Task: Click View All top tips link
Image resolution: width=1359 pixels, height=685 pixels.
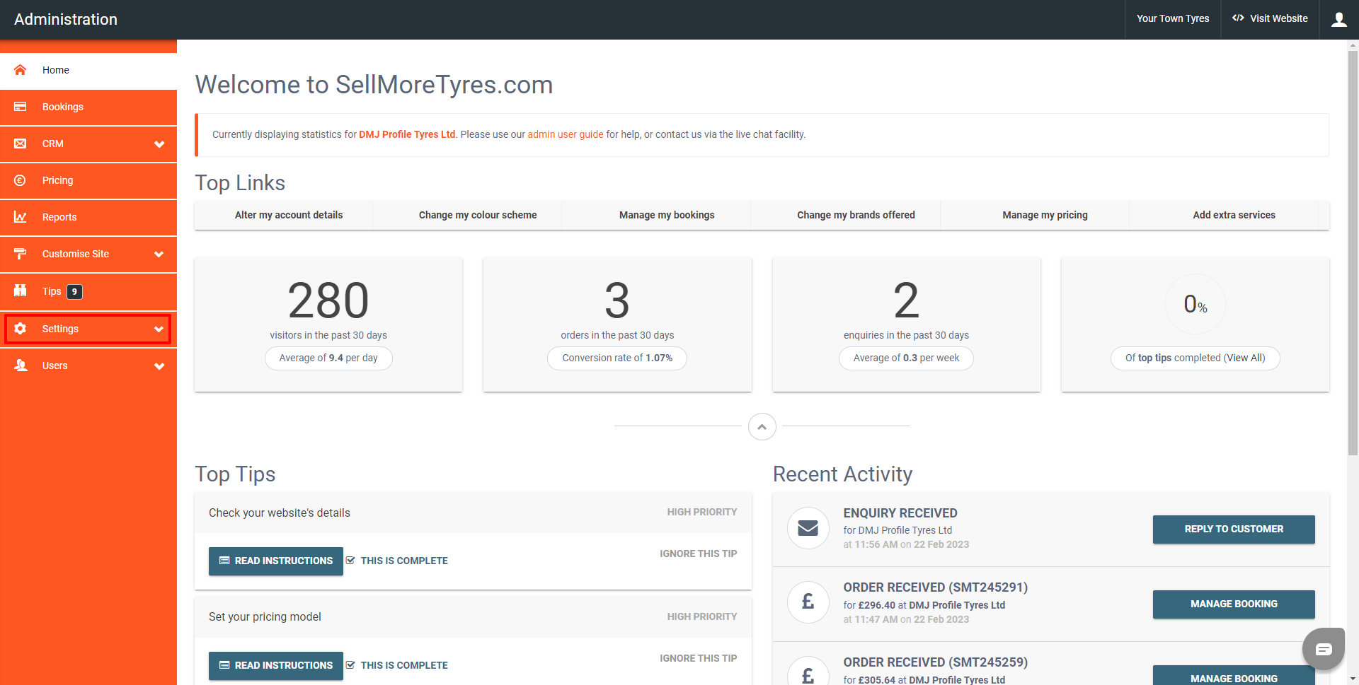Action: [x=1246, y=358]
